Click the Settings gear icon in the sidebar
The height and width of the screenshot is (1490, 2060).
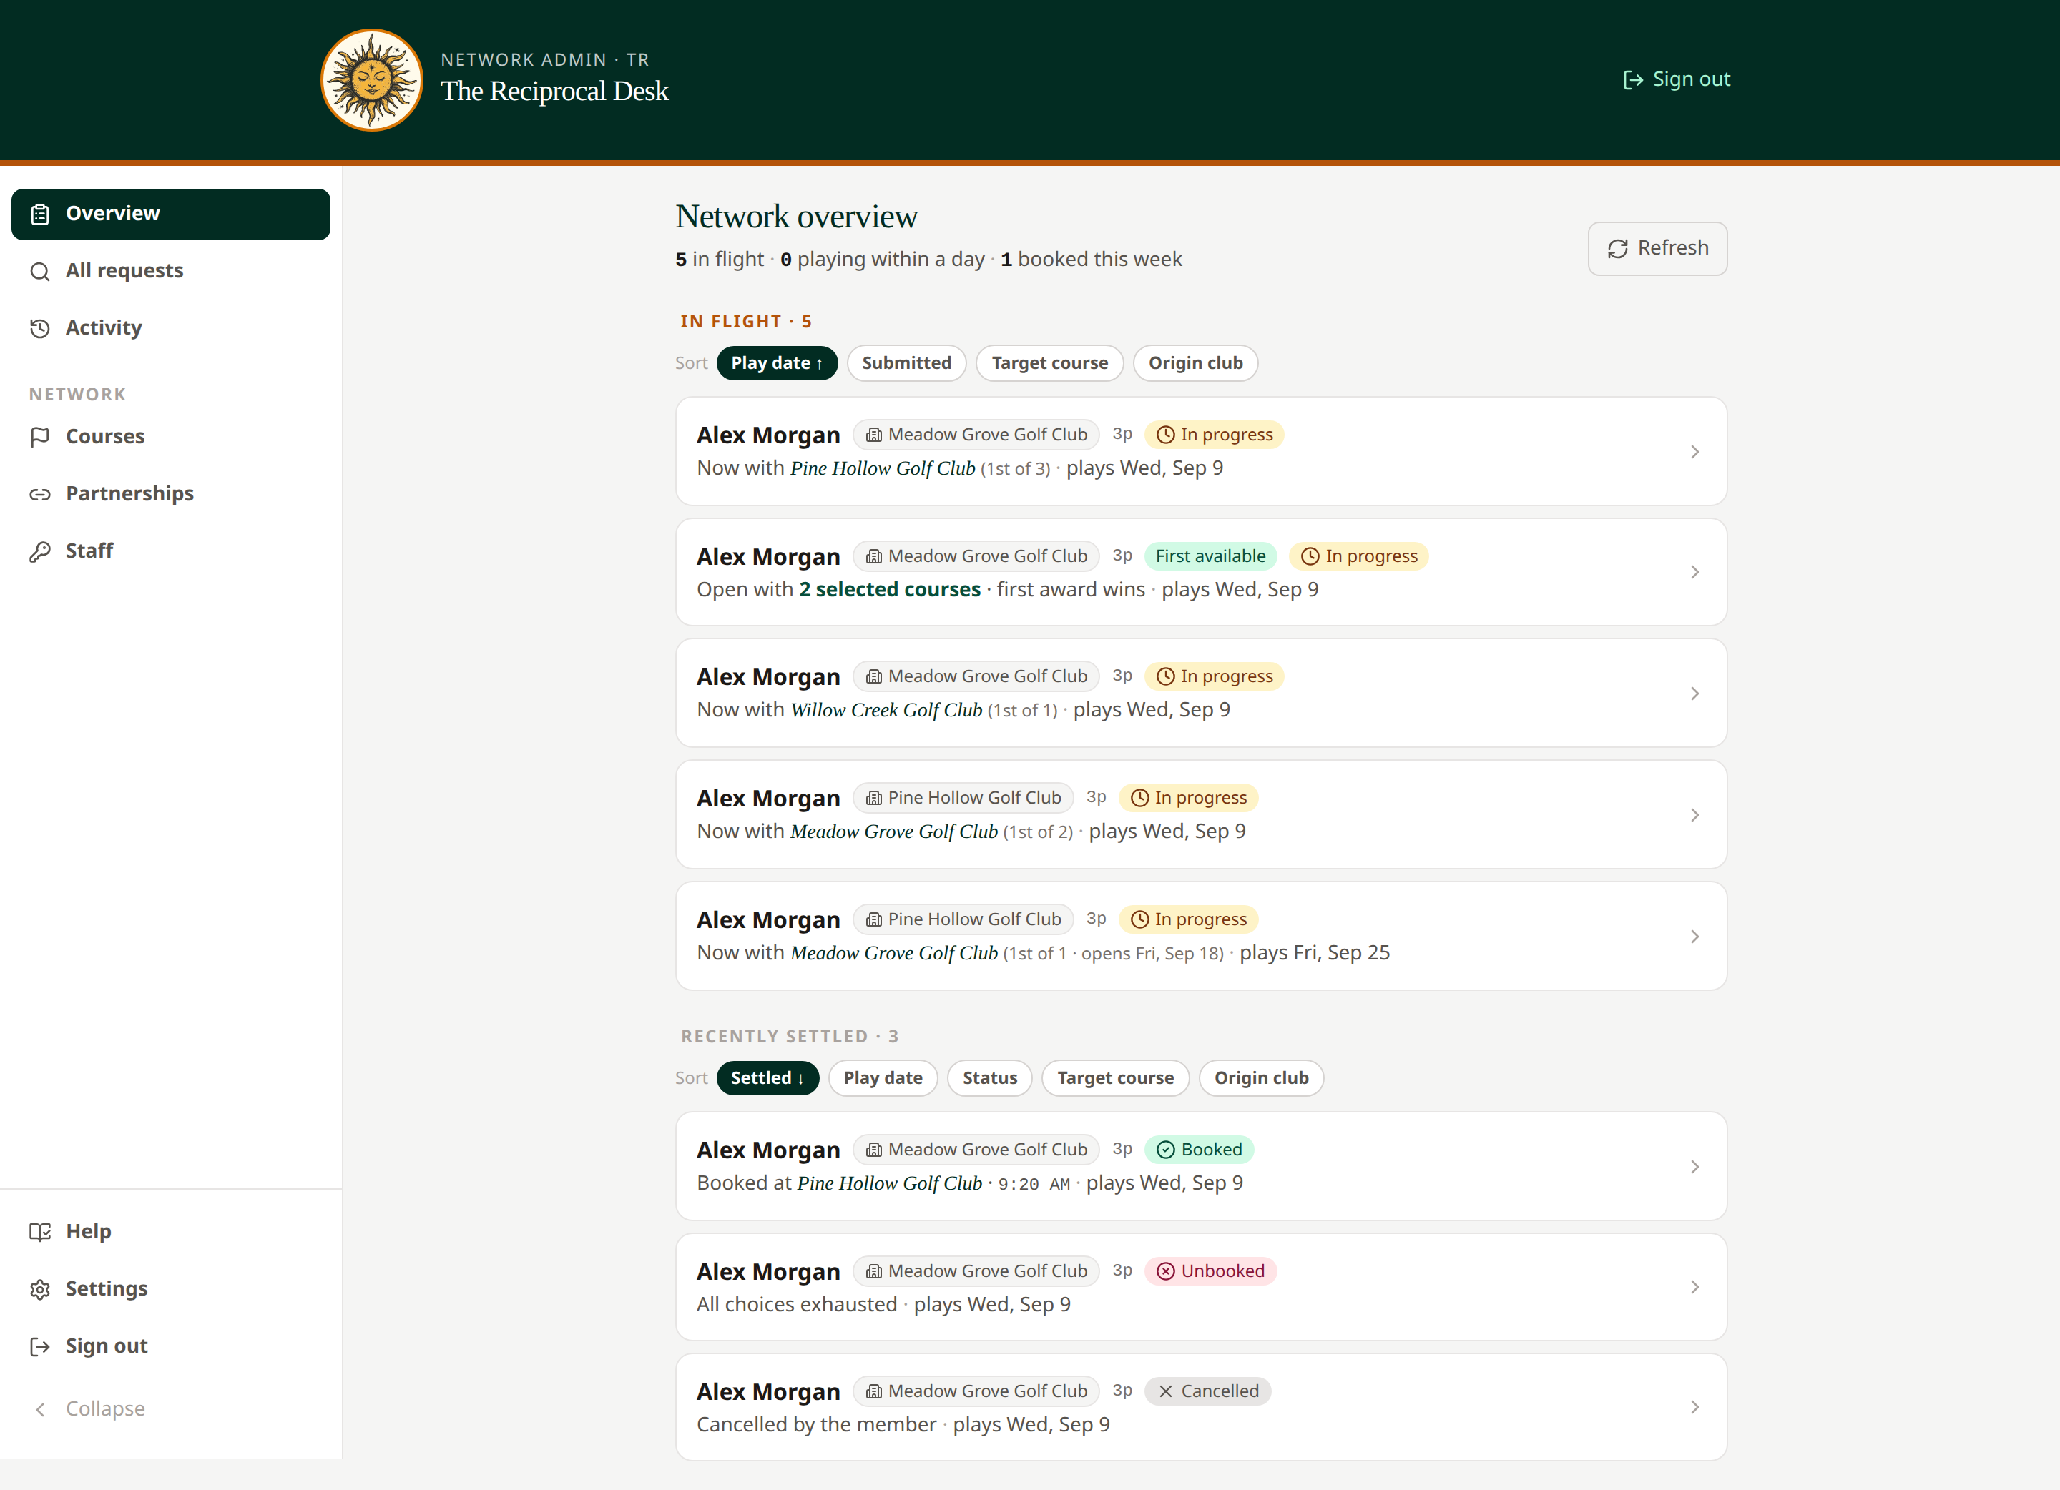(x=40, y=1289)
